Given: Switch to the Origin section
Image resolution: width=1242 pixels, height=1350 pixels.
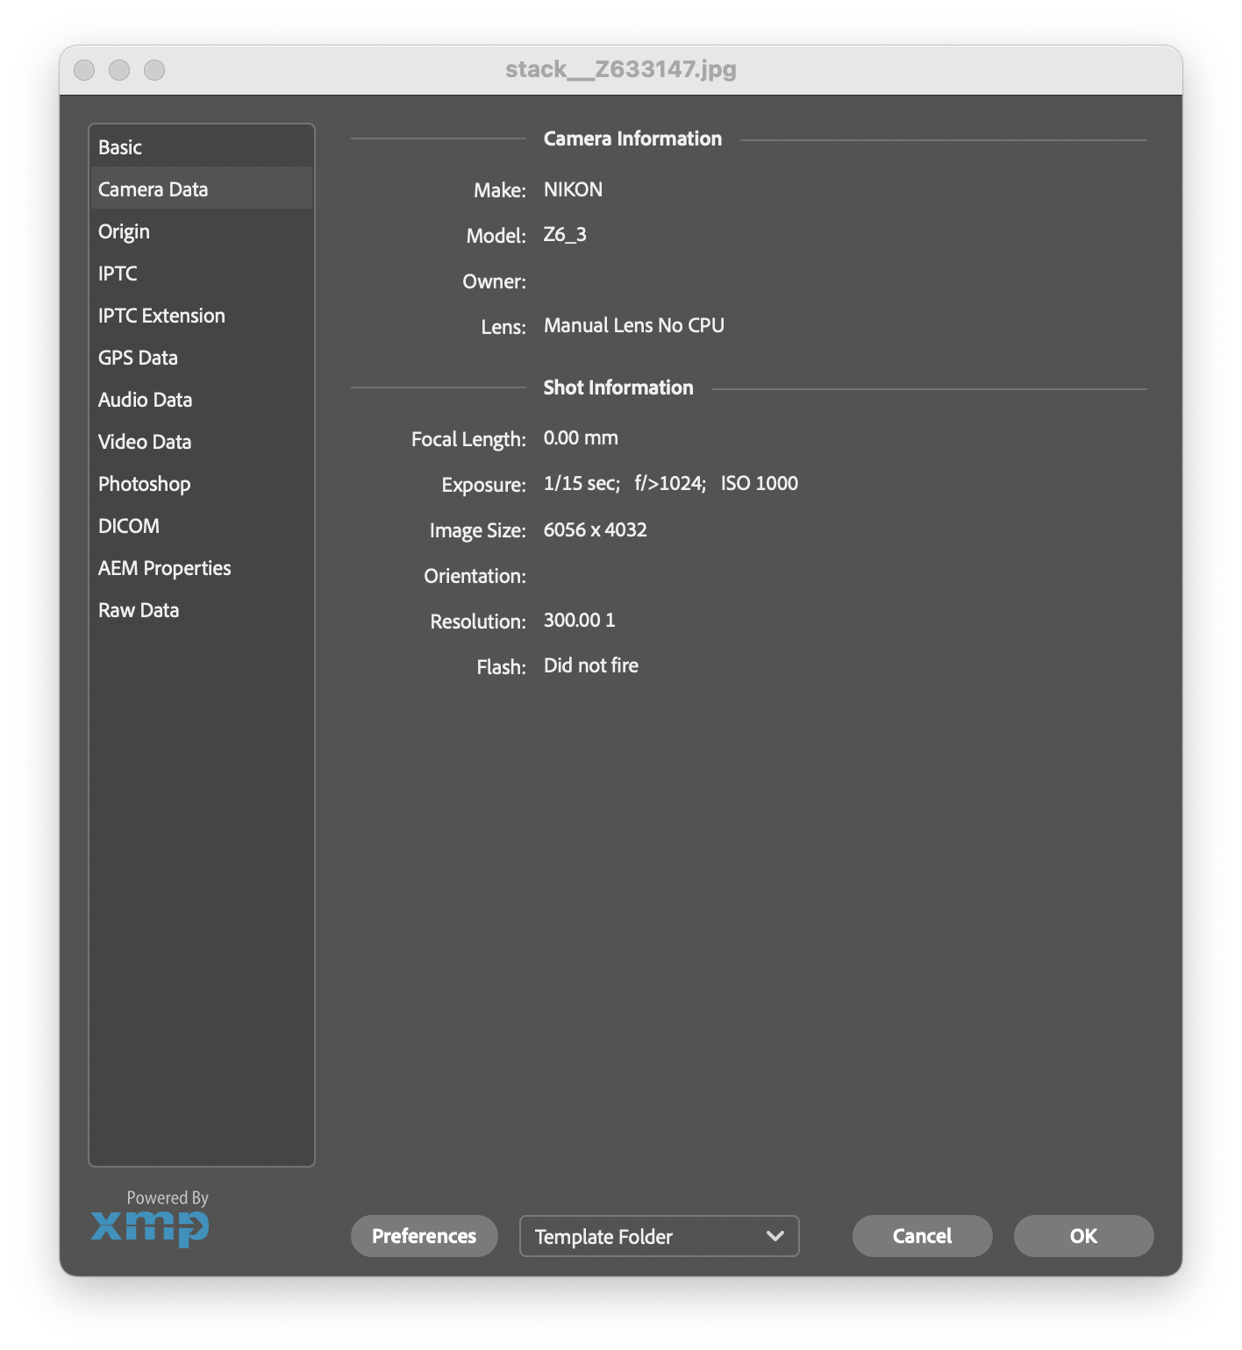Looking at the screenshot, I should pyautogui.click(x=201, y=231).
